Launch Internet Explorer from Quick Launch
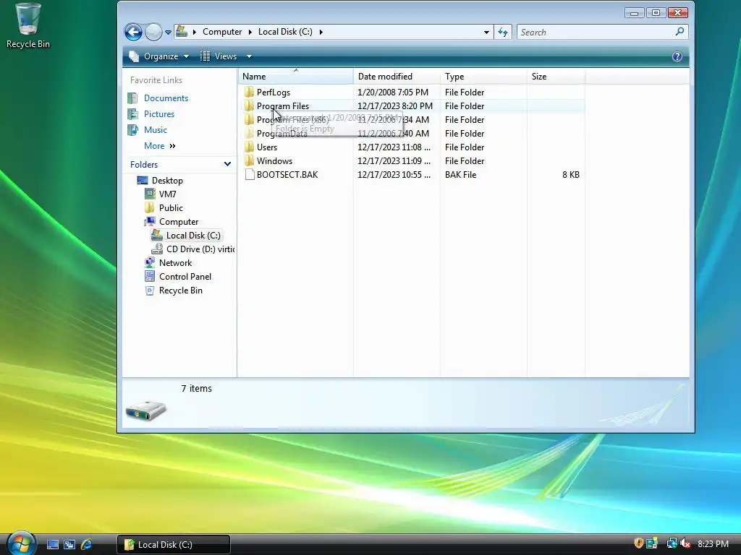Image resolution: width=741 pixels, height=555 pixels. point(87,544)
